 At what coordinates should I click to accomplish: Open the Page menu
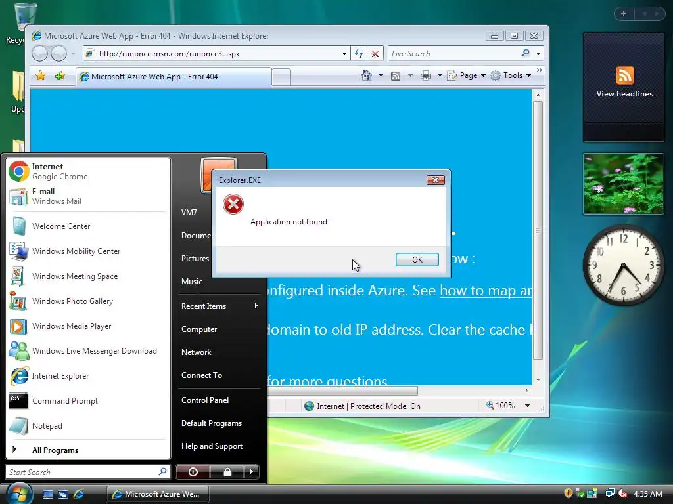[467, 75]
